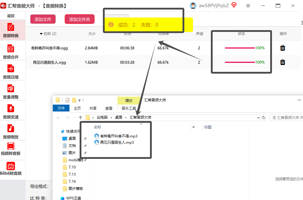303x200 pixels.
Task: Open the quick access toolbar customize dropdown
Action: (x=79, y=100)
